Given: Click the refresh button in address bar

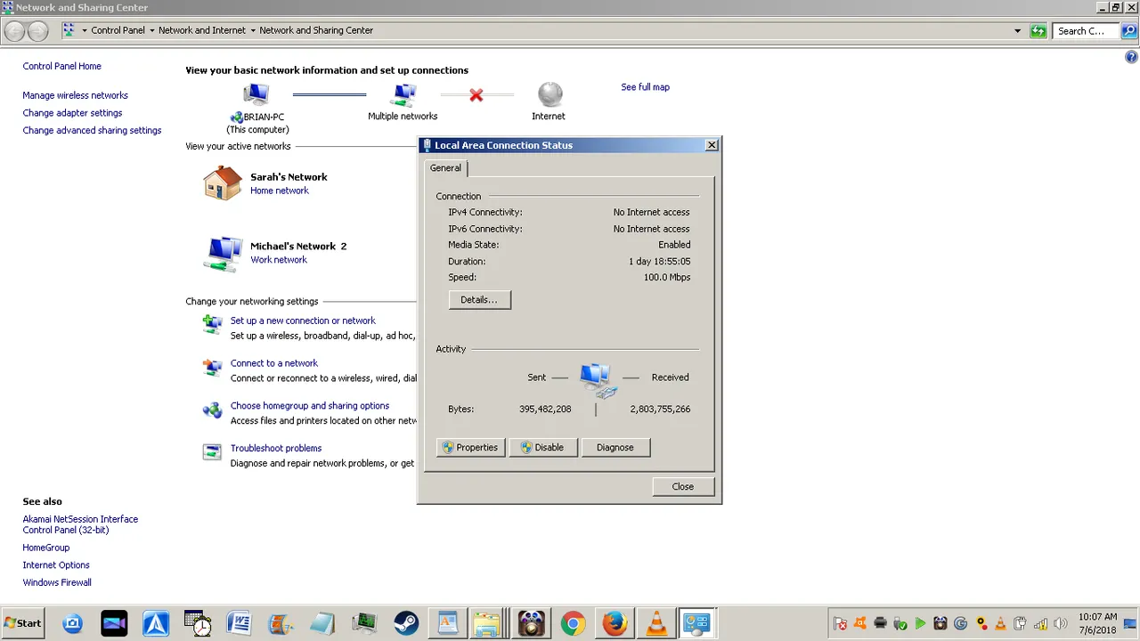Looking at the screenshot, I should click(x=1038, y=30).
